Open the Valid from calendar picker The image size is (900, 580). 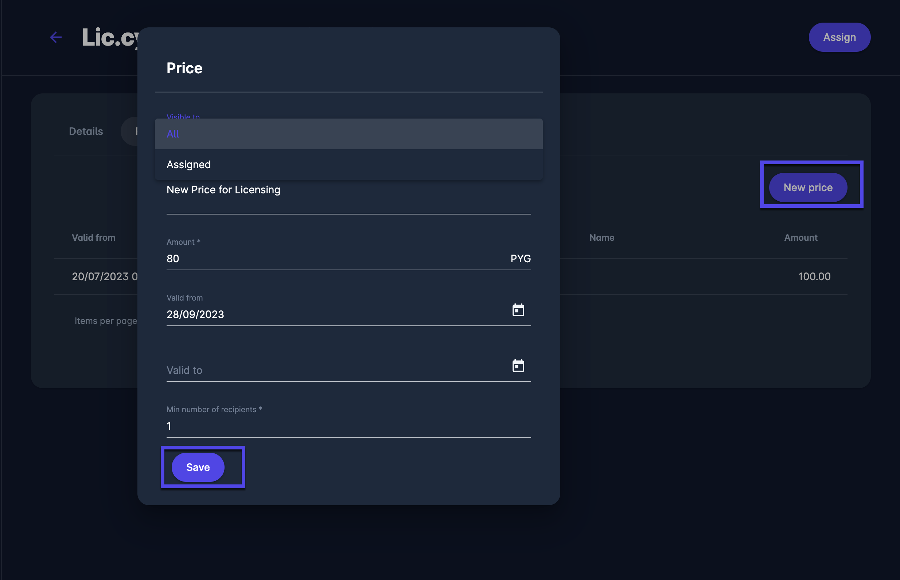pyautogui.click(x=518, y=310)
